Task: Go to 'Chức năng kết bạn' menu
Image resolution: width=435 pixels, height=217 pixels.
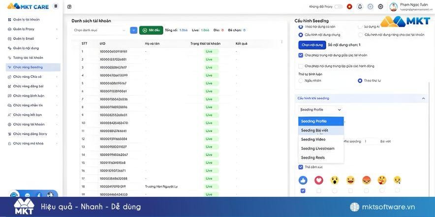Action: pos(27,115)
